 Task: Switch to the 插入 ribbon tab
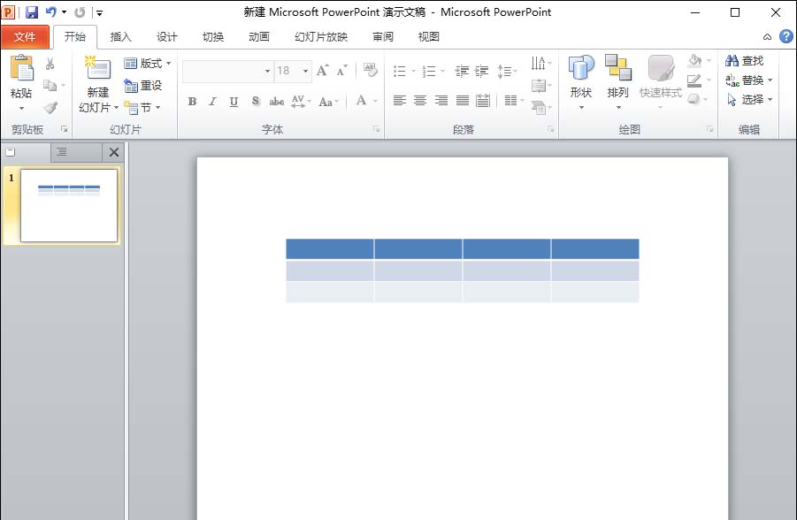(x=120, y=36)
